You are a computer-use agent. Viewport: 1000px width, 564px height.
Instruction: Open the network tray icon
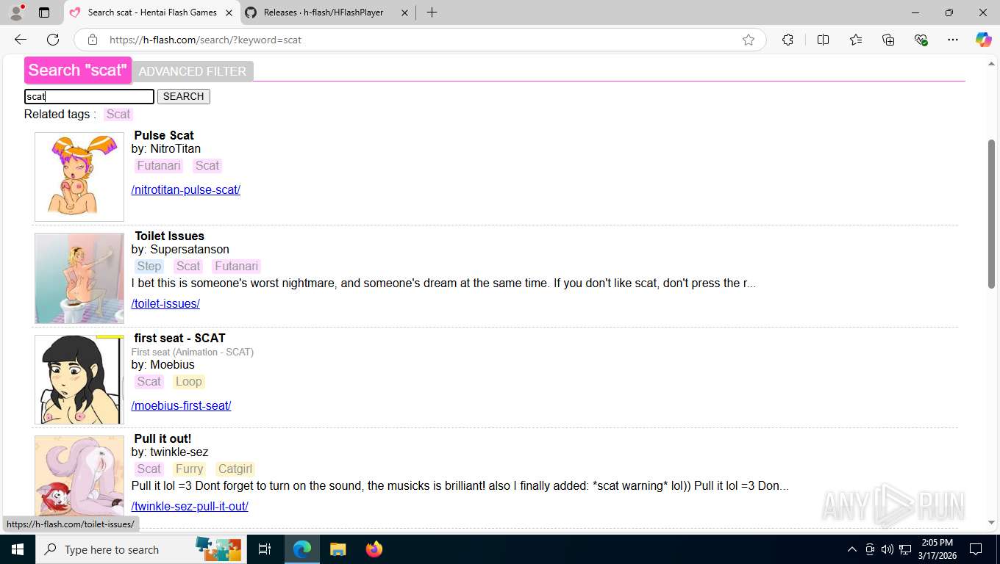(905, 549)
